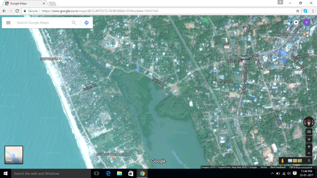Open the Google Maps hamburger menu
This screenshot has width=317, height=178.
(8, 23)
